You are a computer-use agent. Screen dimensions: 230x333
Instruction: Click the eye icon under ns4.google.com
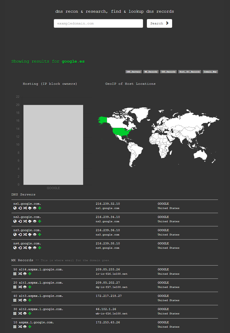tap(35, 248)
